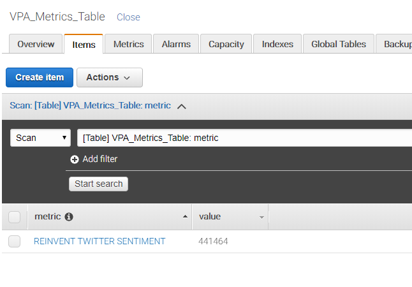Go to the Alarms tab
The height and width of the screenshot is (287, 412).
click(x=176, y=44)
